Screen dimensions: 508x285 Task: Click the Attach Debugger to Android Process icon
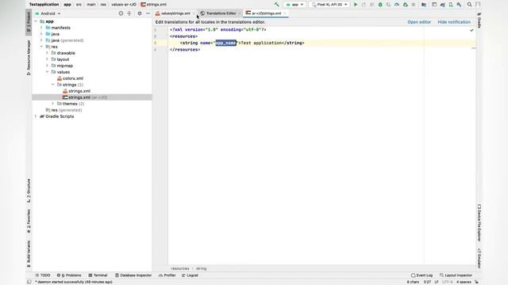pos(405,5)
